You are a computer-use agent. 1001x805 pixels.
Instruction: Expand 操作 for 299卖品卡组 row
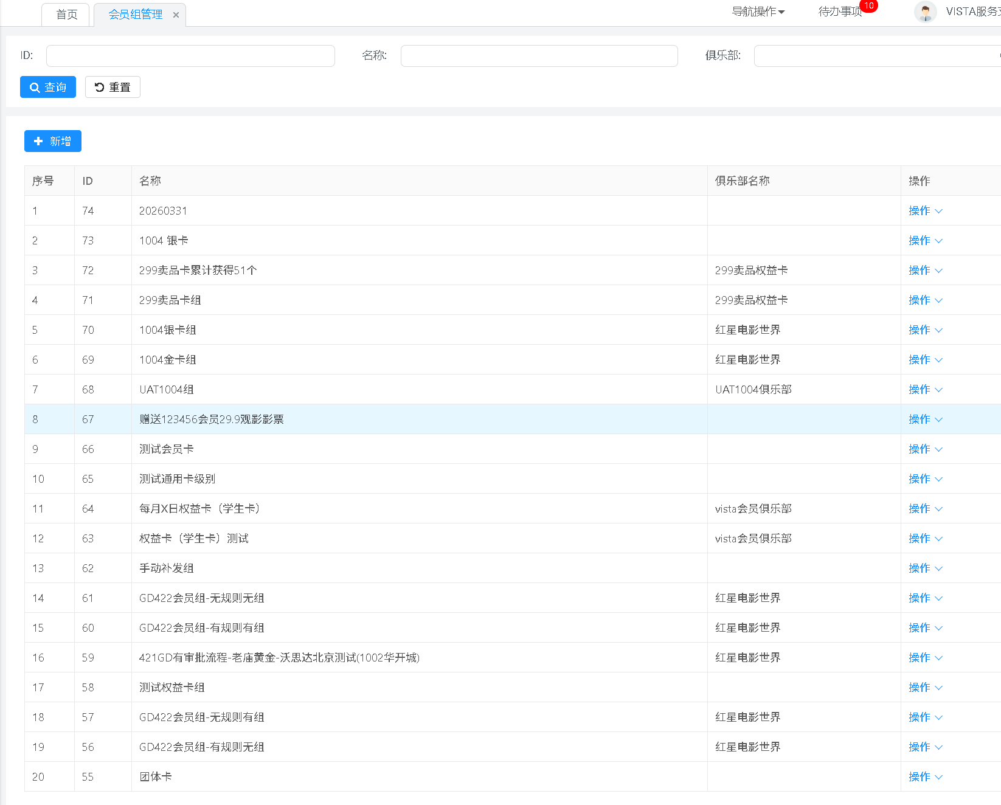coord(925,300)
